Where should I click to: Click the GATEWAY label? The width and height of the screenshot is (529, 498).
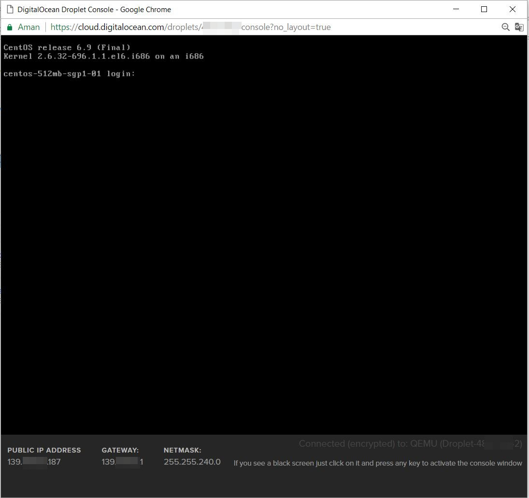[120, 450]
